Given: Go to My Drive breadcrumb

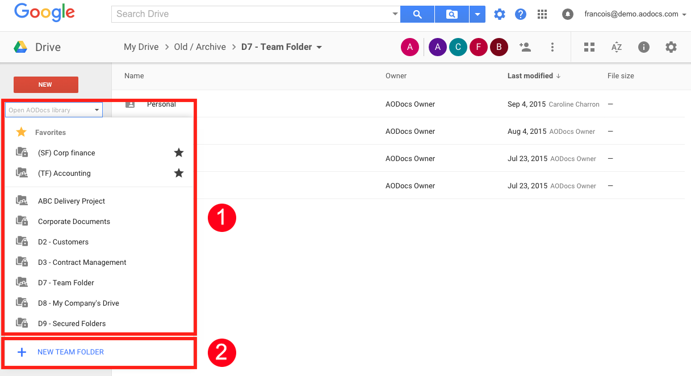Looking at the screenshot, I should (x=141, y=47).
